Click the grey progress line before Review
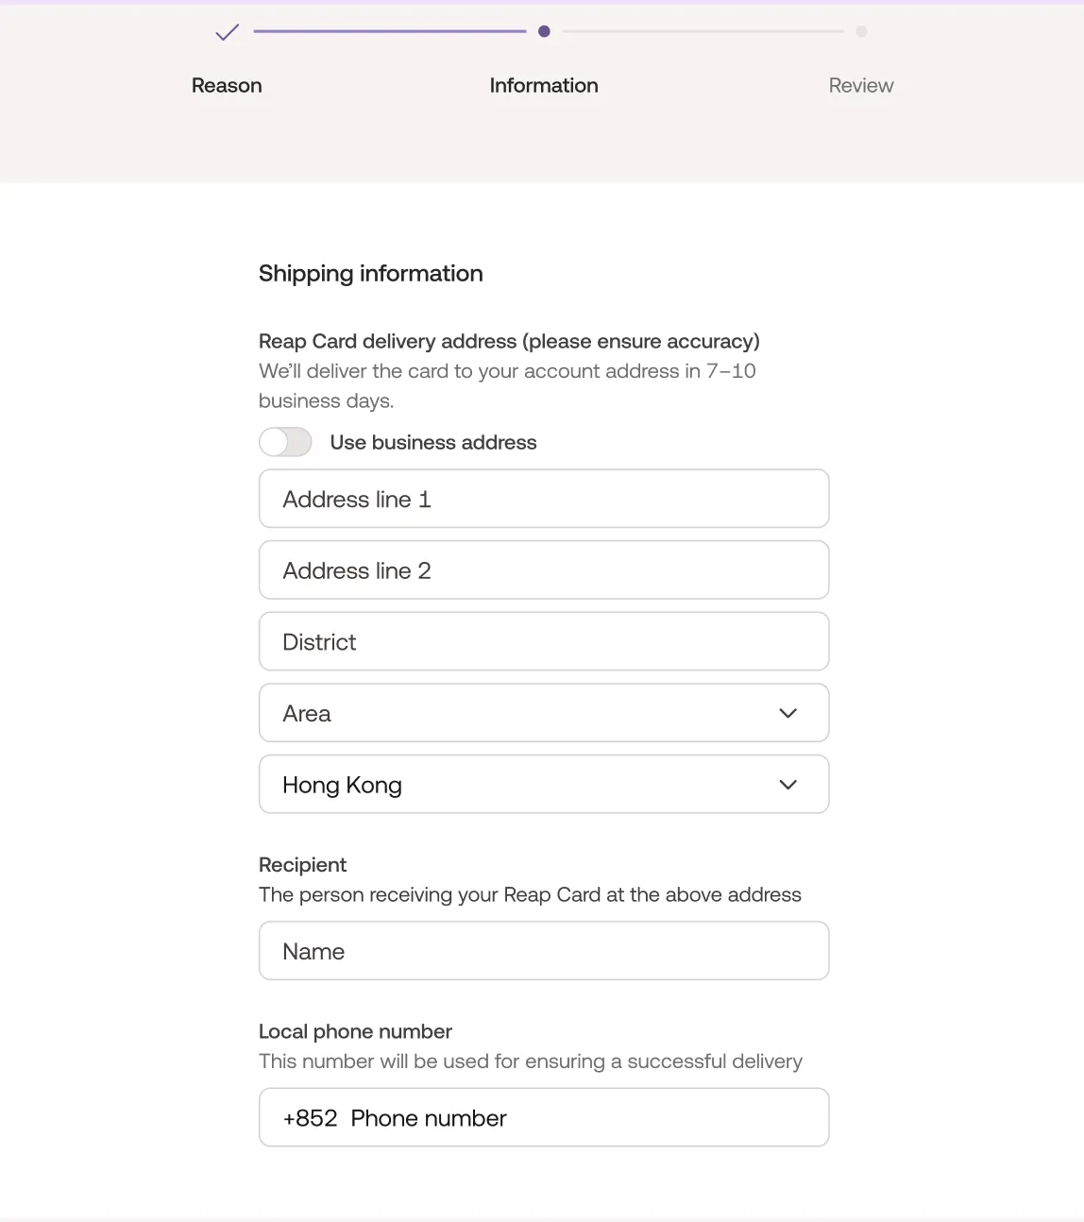Image resolution: width=1084 pixels, height=1222 pixels. [x=703, y=31]
